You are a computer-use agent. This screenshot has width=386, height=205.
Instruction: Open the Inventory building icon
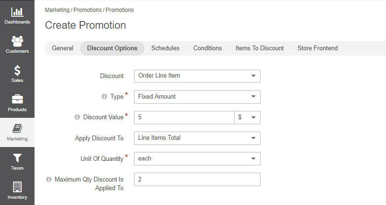pos(17,187)
